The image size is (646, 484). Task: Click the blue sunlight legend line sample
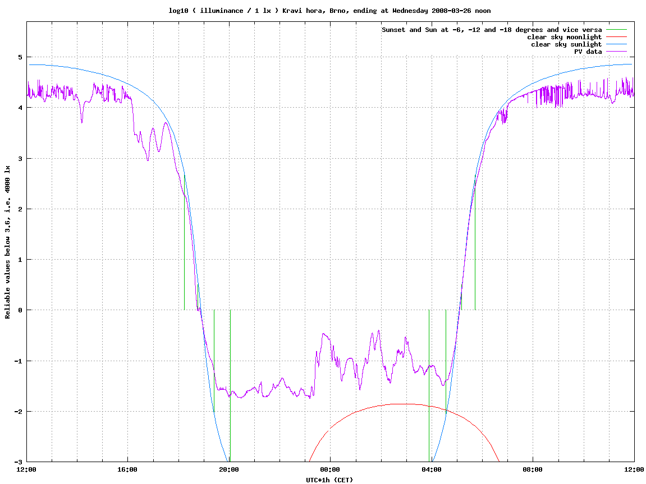[x=616, y=44]
